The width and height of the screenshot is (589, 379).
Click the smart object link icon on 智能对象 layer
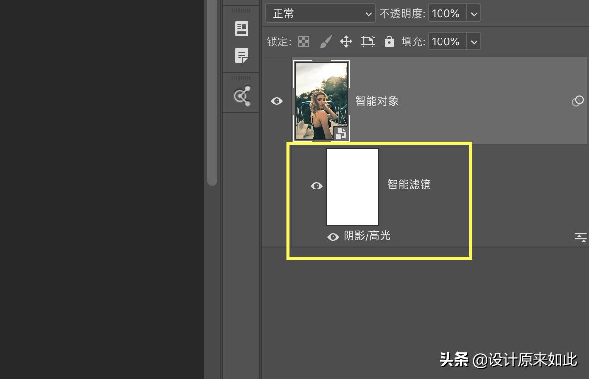pos(578,101)
